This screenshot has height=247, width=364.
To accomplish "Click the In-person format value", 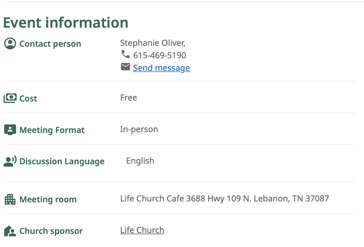I will 139,129.
